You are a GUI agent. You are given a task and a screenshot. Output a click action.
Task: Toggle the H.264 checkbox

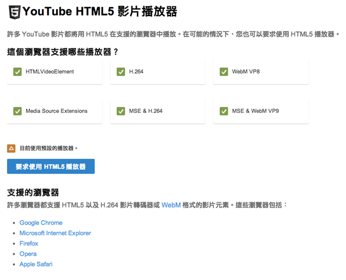click(121, 72)
